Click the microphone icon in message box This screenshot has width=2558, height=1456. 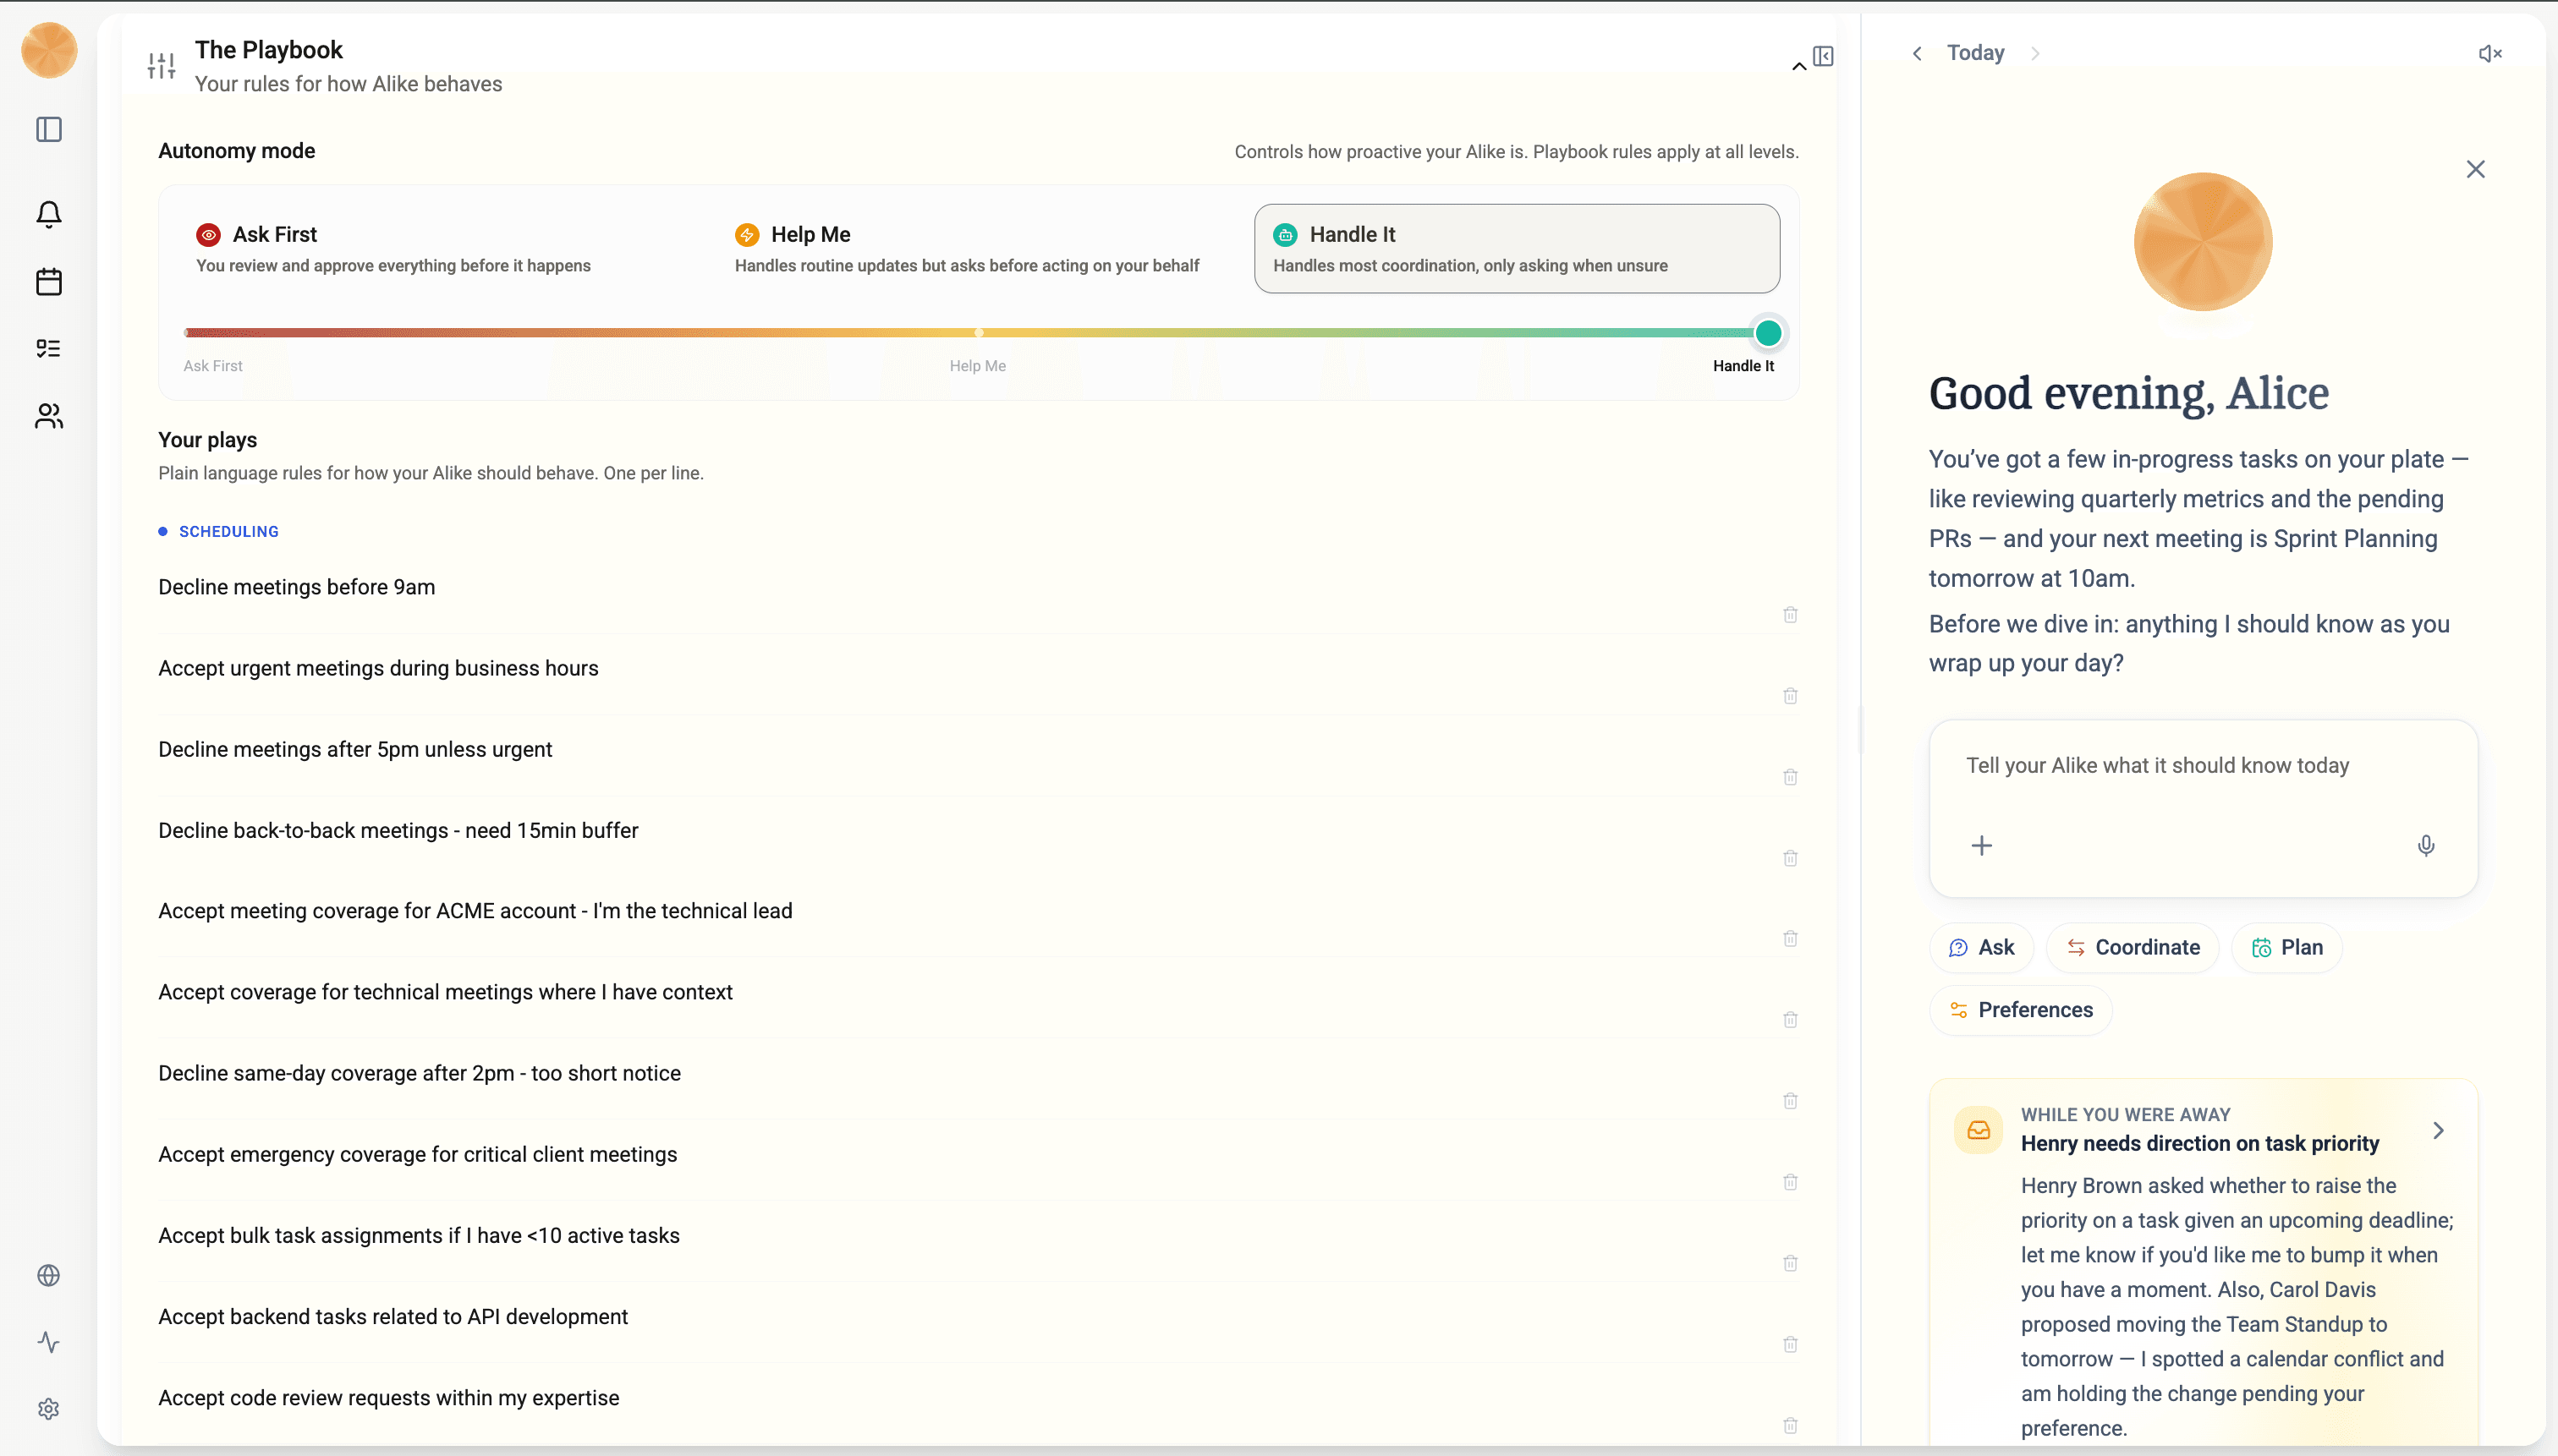point(2425,846)
